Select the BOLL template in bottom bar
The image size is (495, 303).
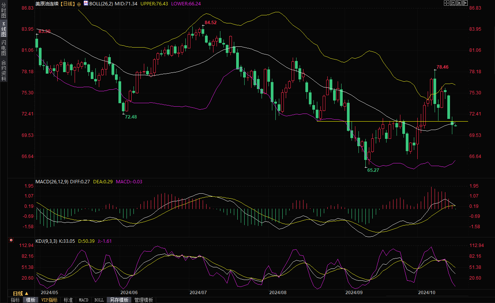(99, 300)
